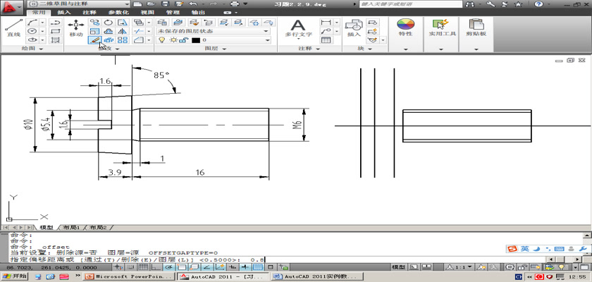The height and width of the screenshot is (282, 592).
Task: Switch to Microsoft PowerPoint taskbar button
Action: pos(130,277)
